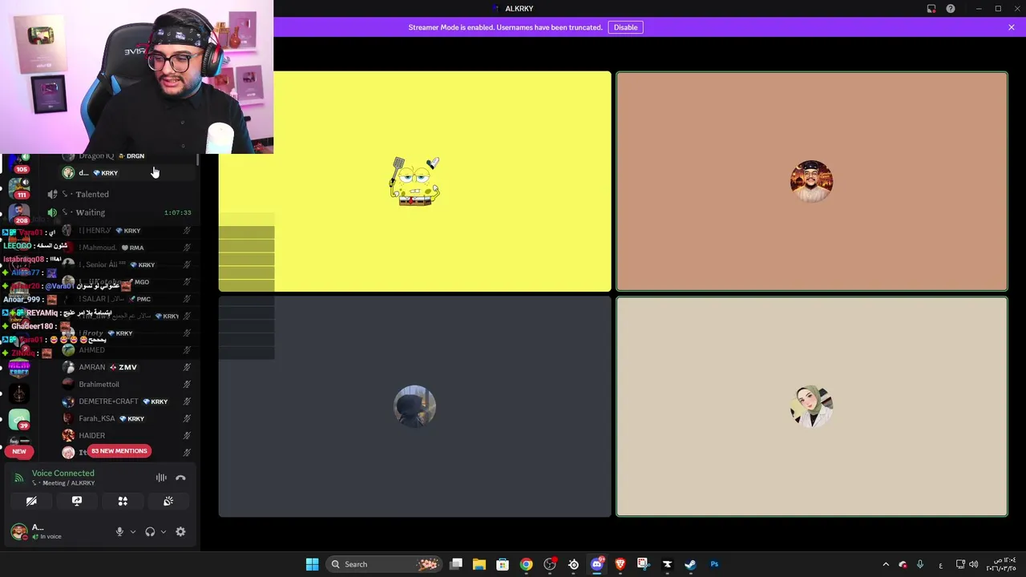This screenshot has height=577, width=1026.
Task: Open the activities launcher button
Action: (123, 501)
